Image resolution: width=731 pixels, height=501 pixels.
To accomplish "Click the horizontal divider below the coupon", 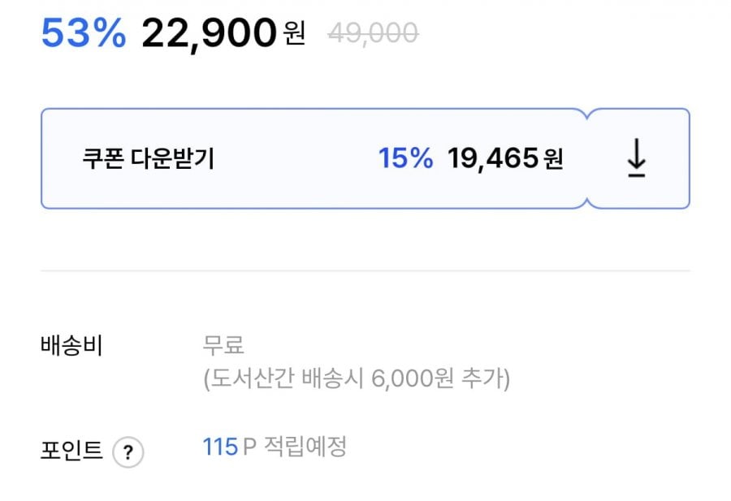I will pos(365,270).
